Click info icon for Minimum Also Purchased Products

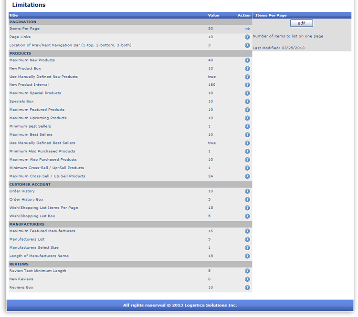pyautogui.click(x=247, y=152)
